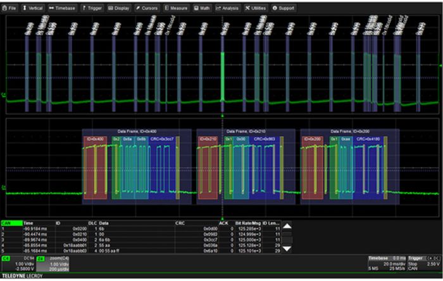Open the Trigger menu

pyautogui.click(x=92, y=8)
